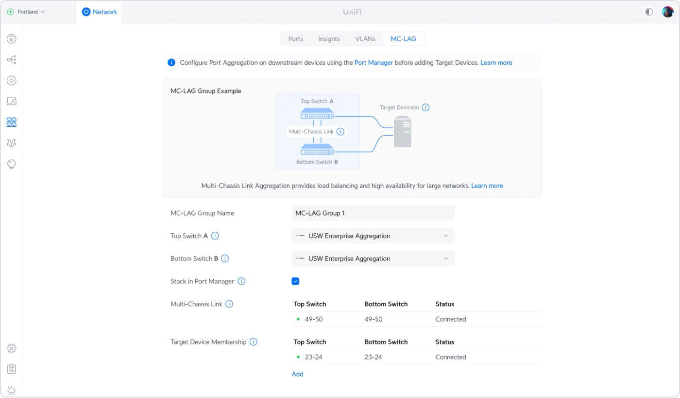Click the info icon next to Stack in Port Manager
680x398 pixels.
(x=241, y=281)
